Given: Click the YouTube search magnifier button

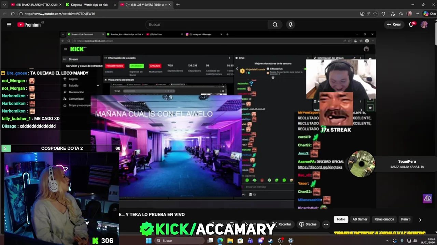Looking at the screenshot, I should [275, 24].
